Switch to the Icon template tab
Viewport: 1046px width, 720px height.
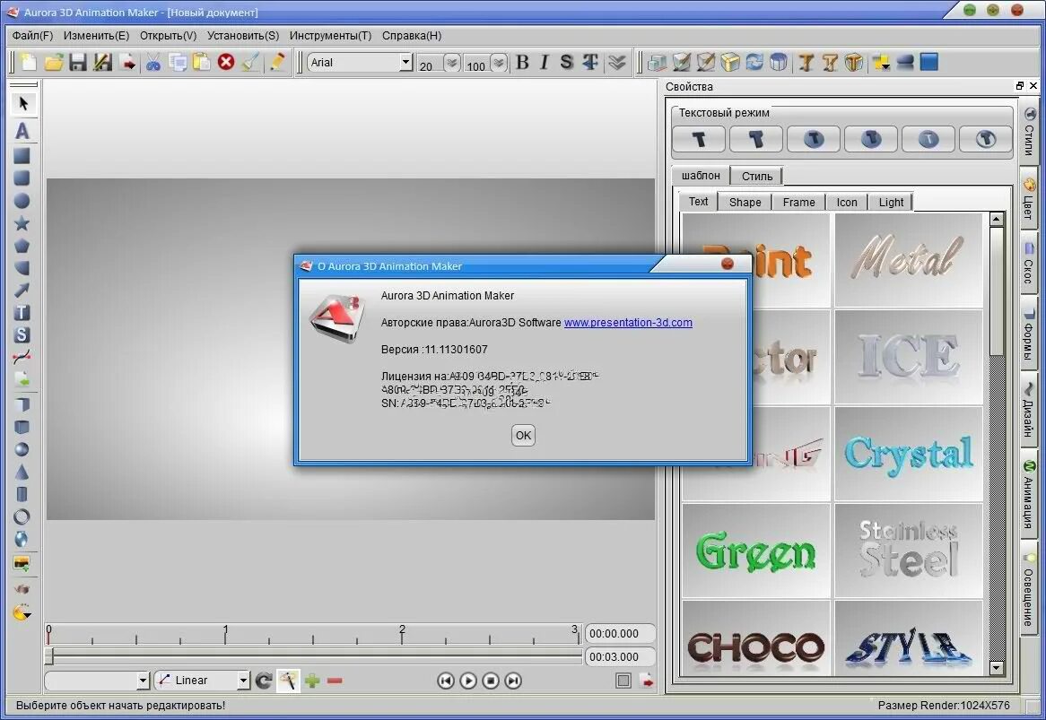pyautogui.click(x=847, y=202)
